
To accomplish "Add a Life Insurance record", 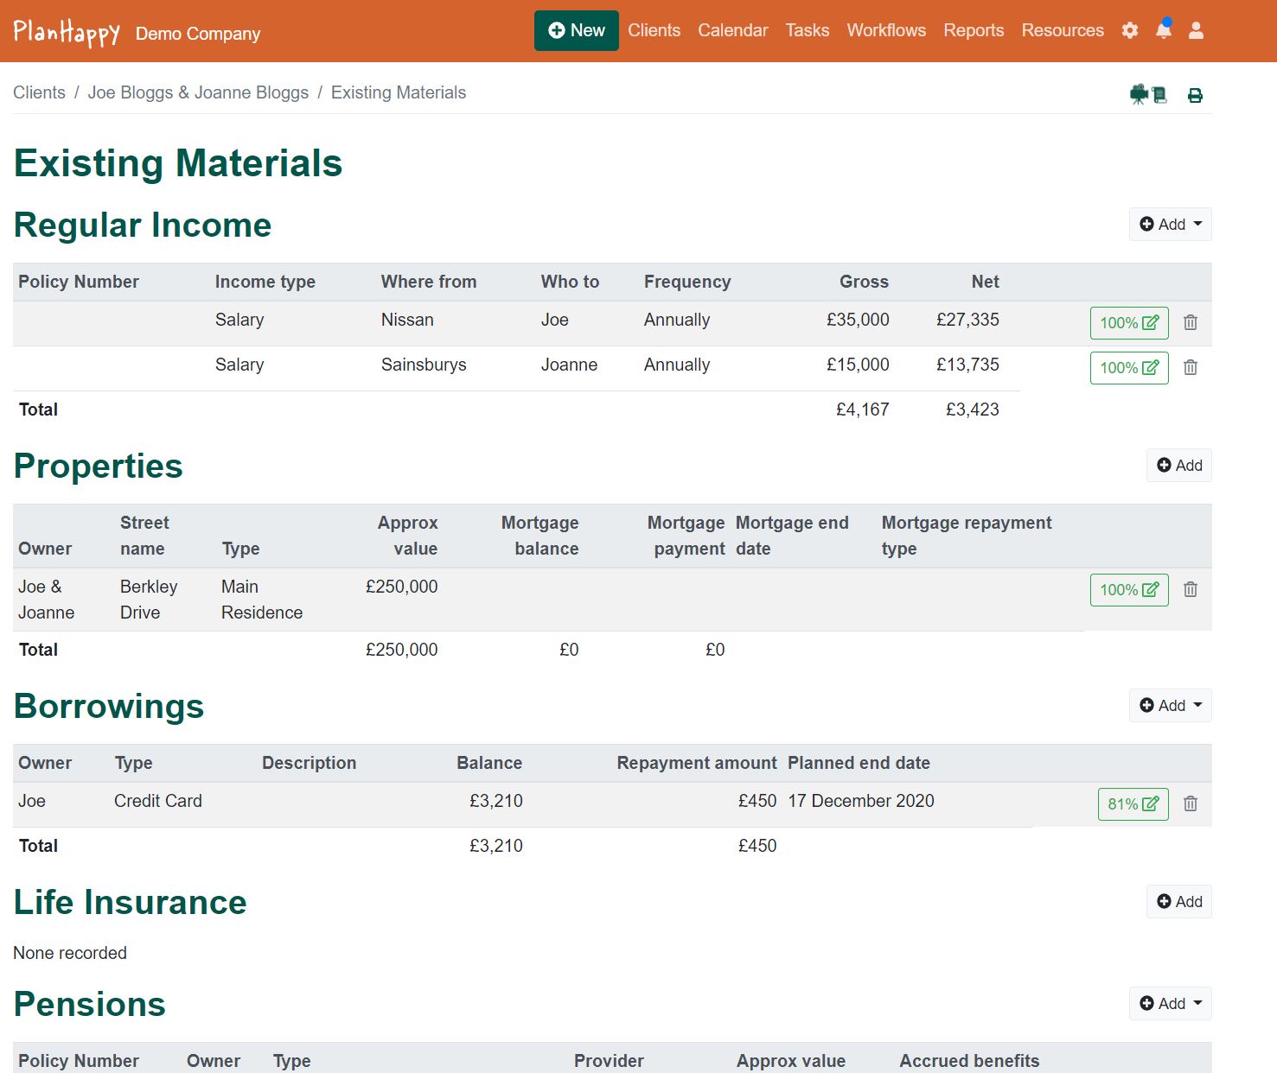I will coord(1178,902).
